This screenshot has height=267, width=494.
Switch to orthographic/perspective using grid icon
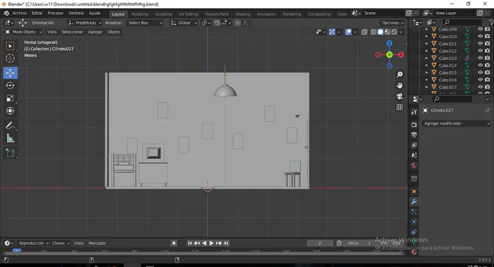coord(400,107)
